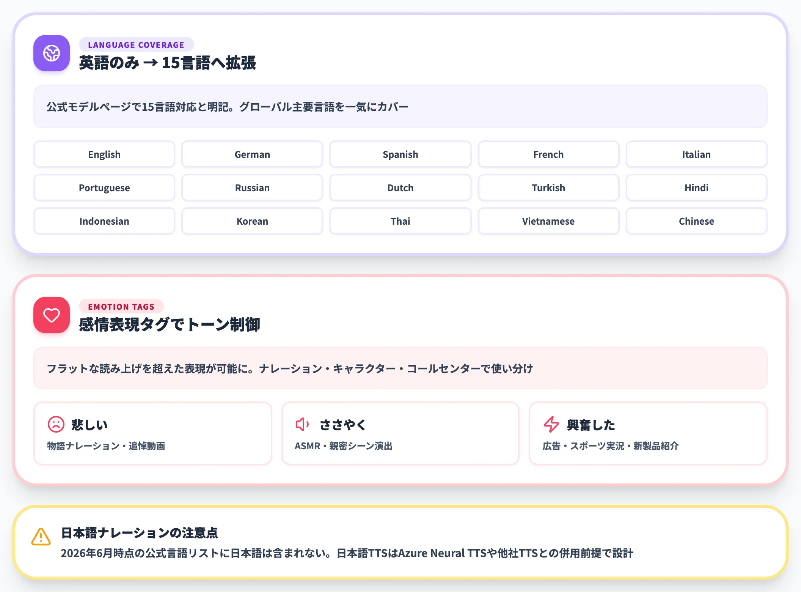Click the フラットな読み上げを超えた description box
Image resolution: width=801 pixels, height=592 pixels.
coord(400,368)
